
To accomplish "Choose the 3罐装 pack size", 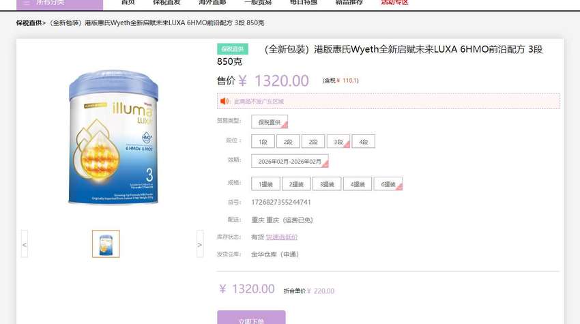I will coord(327,183).
